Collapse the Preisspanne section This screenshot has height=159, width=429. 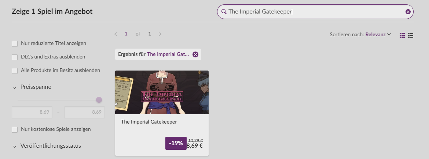pos(15,87)
